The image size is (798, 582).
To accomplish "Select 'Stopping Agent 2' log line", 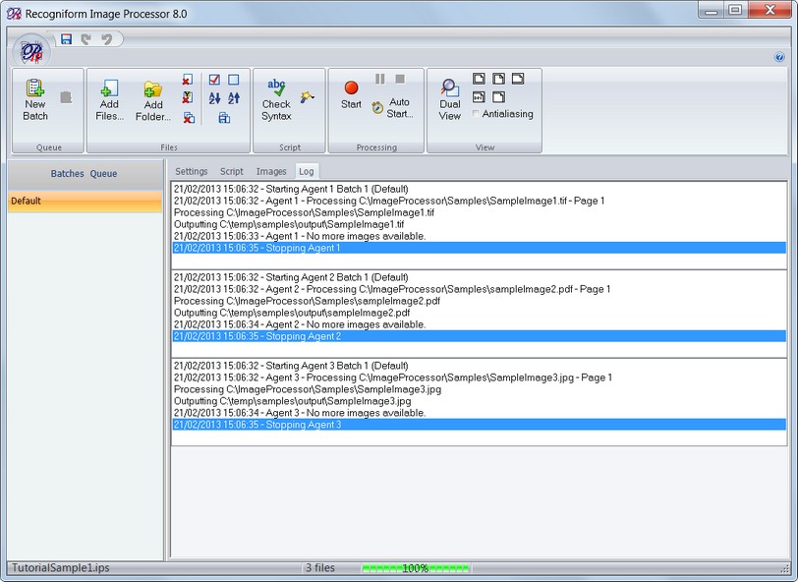I will [479, 336].
